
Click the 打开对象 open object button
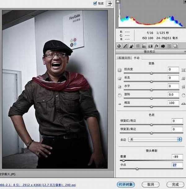(x=126, y=184)
